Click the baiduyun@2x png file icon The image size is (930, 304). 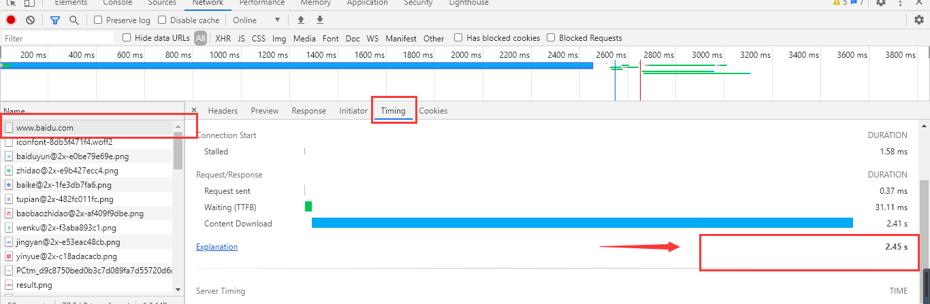(x=9, y=156)
